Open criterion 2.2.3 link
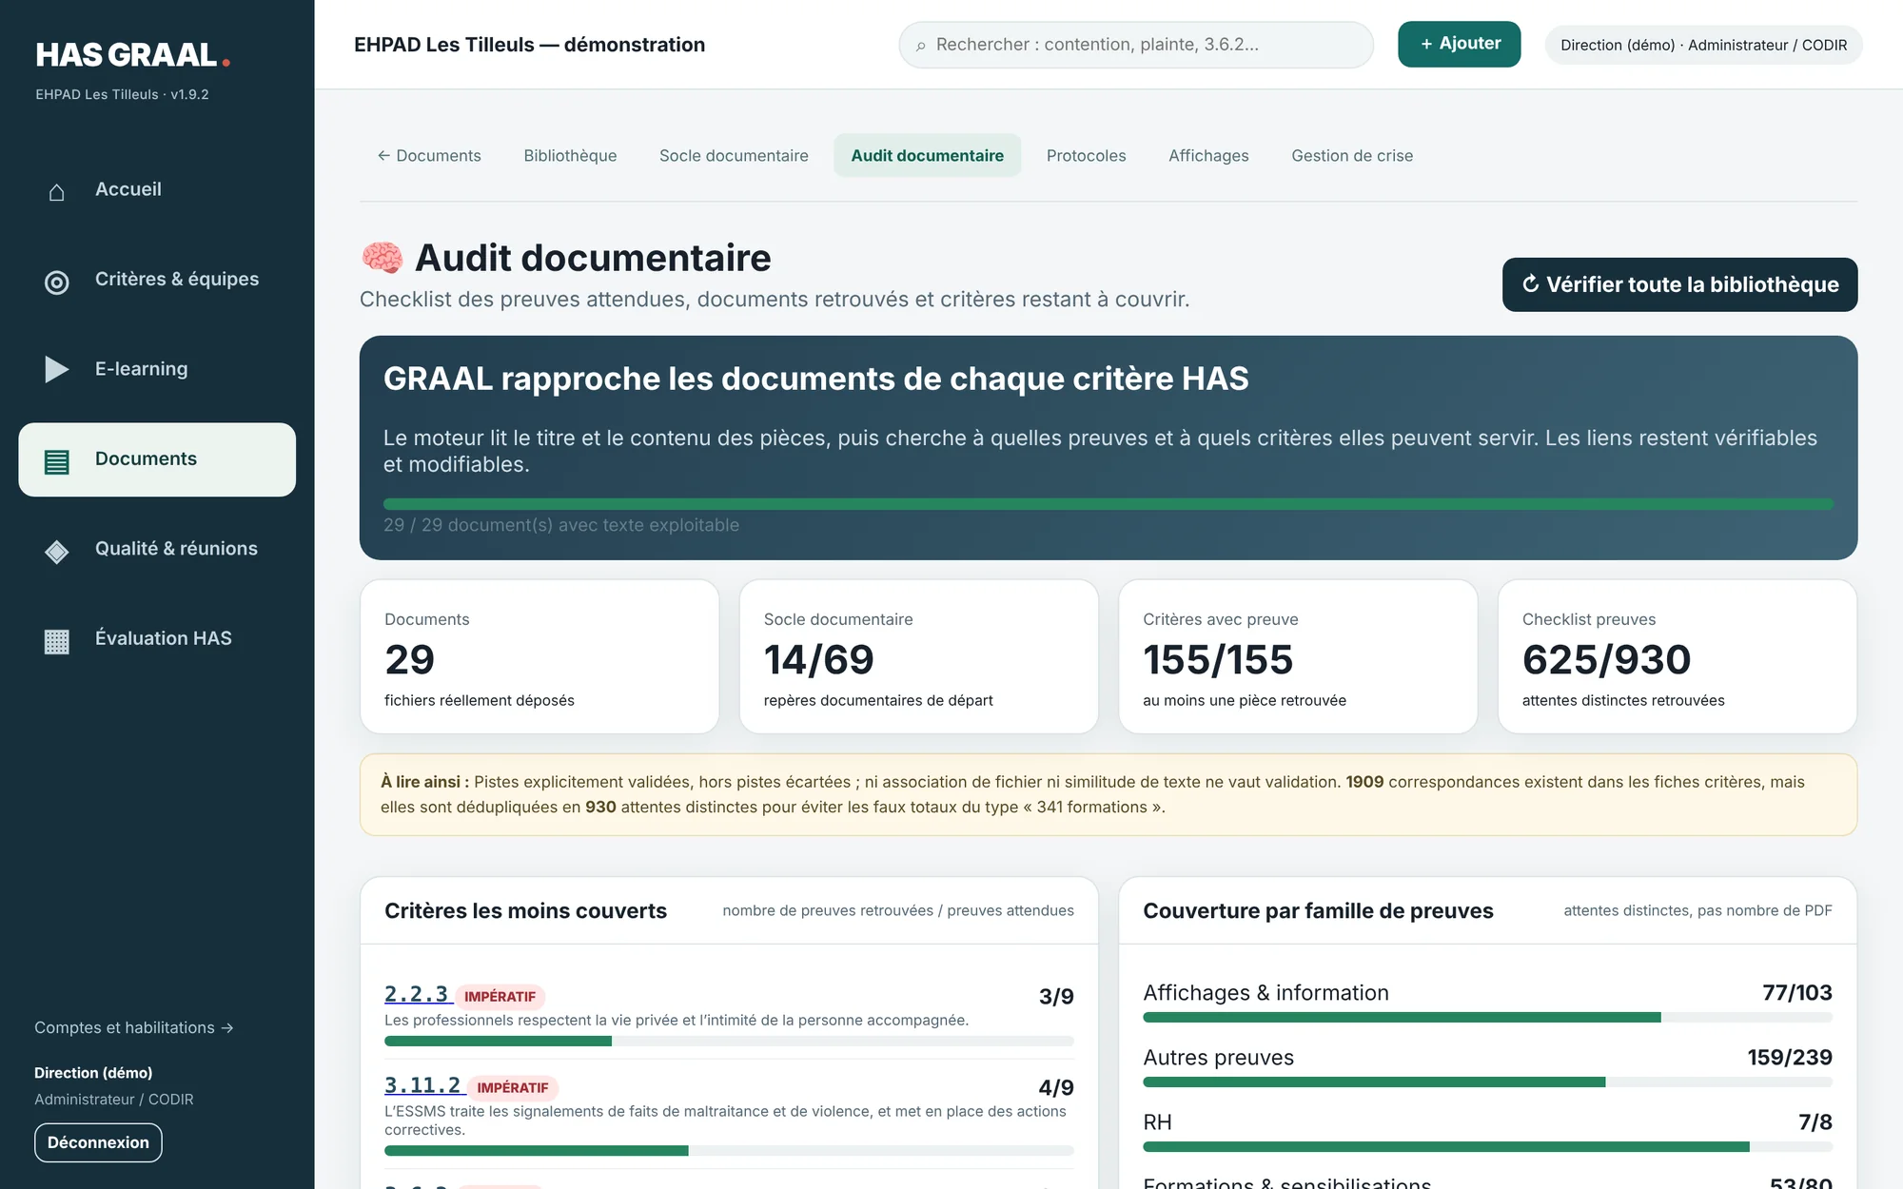Viewport: 1903px width, 1189px height. pyautogui.click(x=417, y=994)
